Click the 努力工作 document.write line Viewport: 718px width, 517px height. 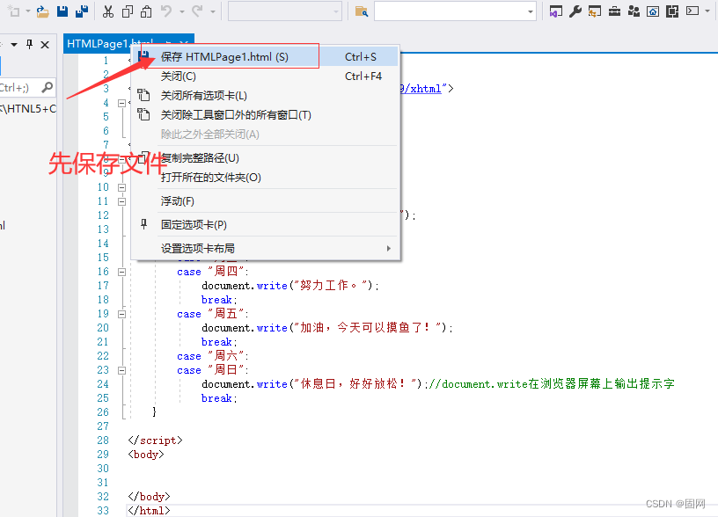click(x=290, y=286)
